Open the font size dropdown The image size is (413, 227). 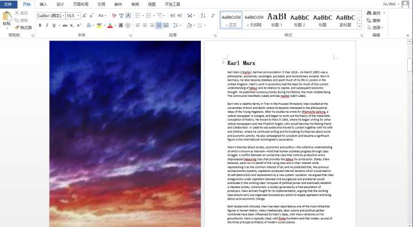[x=78, y=16]
